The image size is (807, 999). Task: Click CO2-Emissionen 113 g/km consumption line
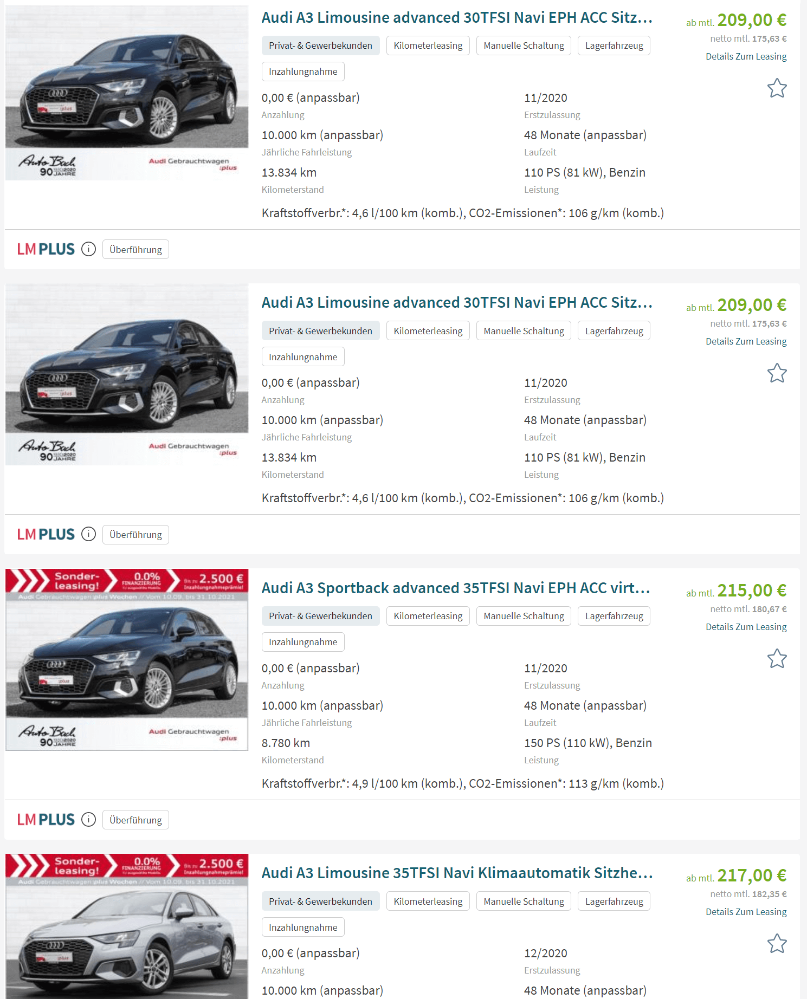[463, 783]
